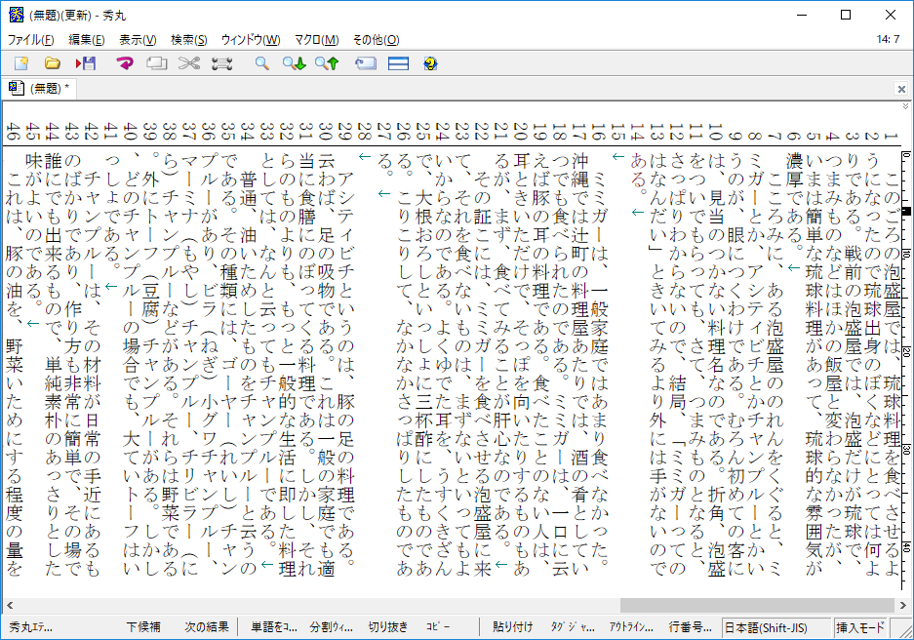Click the 次の結果 status bar button
This screenshot has height=640, width=914.
tap(207, 627)
